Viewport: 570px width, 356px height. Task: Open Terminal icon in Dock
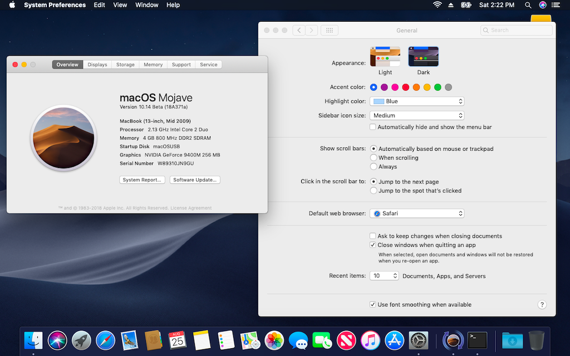(x=477, y=341)
